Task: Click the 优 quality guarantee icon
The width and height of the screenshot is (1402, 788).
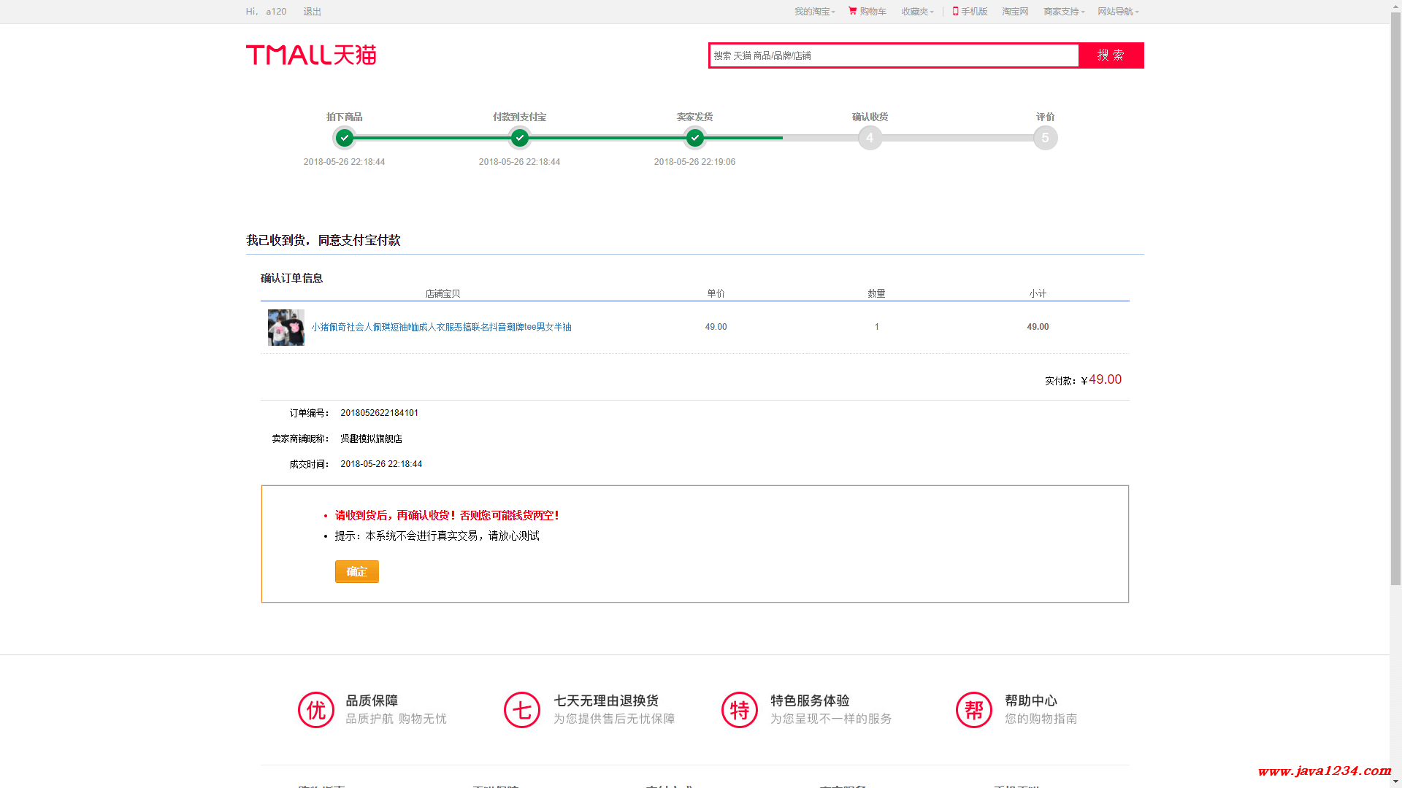Action: 316,710
